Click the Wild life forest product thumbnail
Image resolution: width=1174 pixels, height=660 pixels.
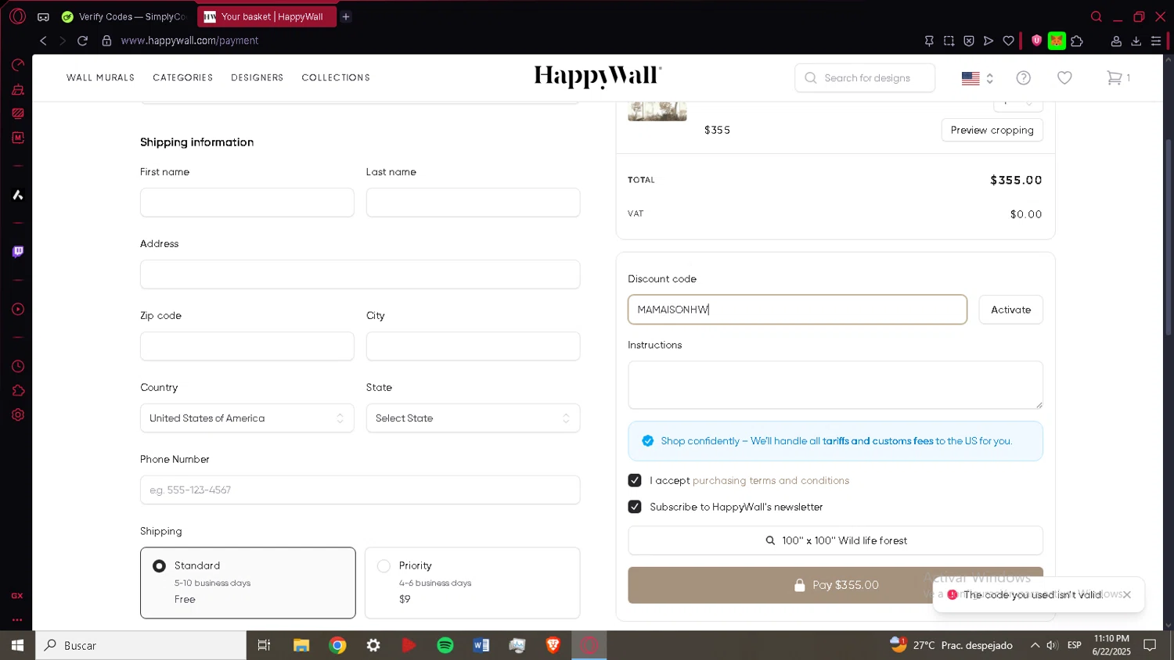click(x=657, y=111)
